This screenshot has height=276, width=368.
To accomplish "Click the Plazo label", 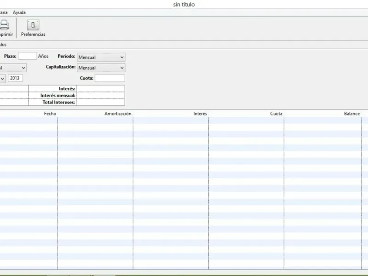I will point(10,56).
